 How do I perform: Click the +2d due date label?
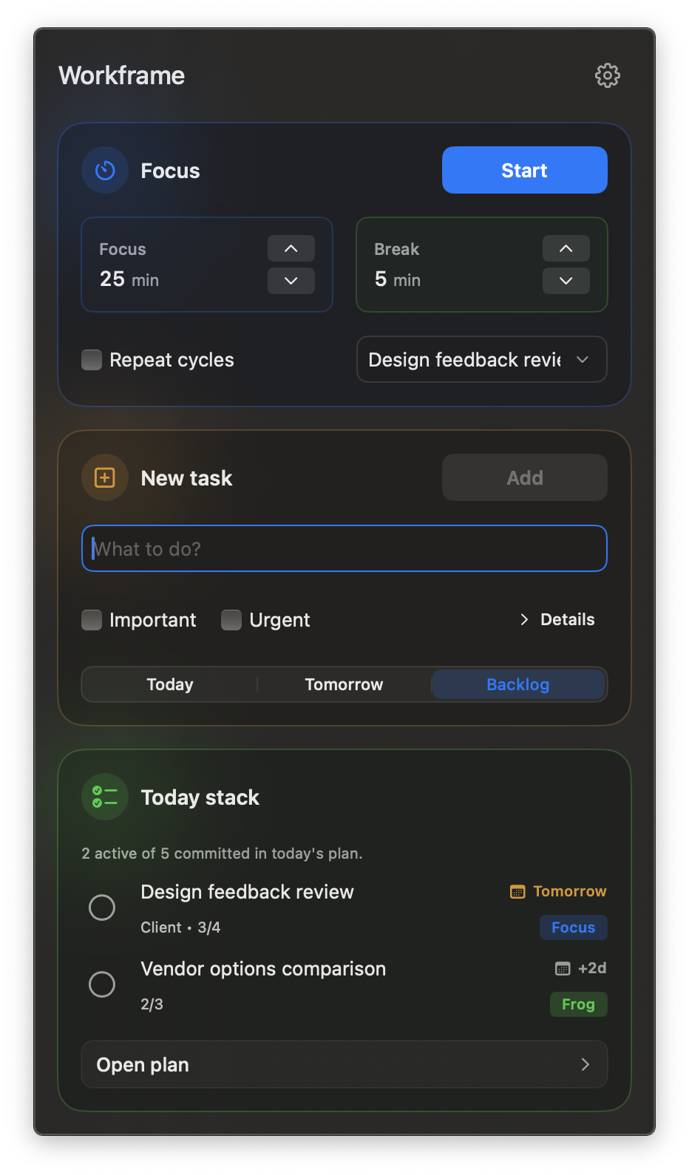tap(592, 968)
